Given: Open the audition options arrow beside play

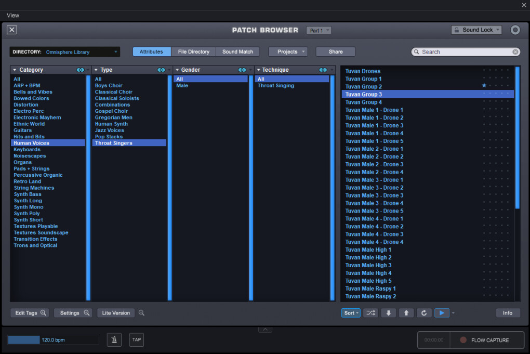Looking at the screenshot, I should 453,313.
